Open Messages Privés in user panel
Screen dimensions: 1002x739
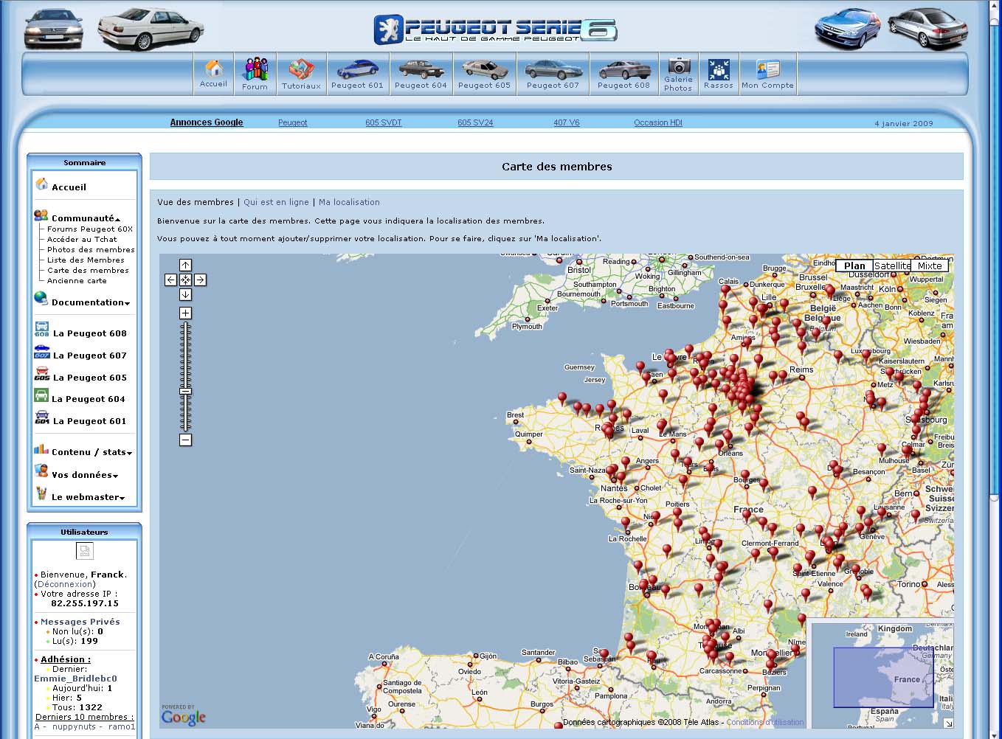coord(80,622)
